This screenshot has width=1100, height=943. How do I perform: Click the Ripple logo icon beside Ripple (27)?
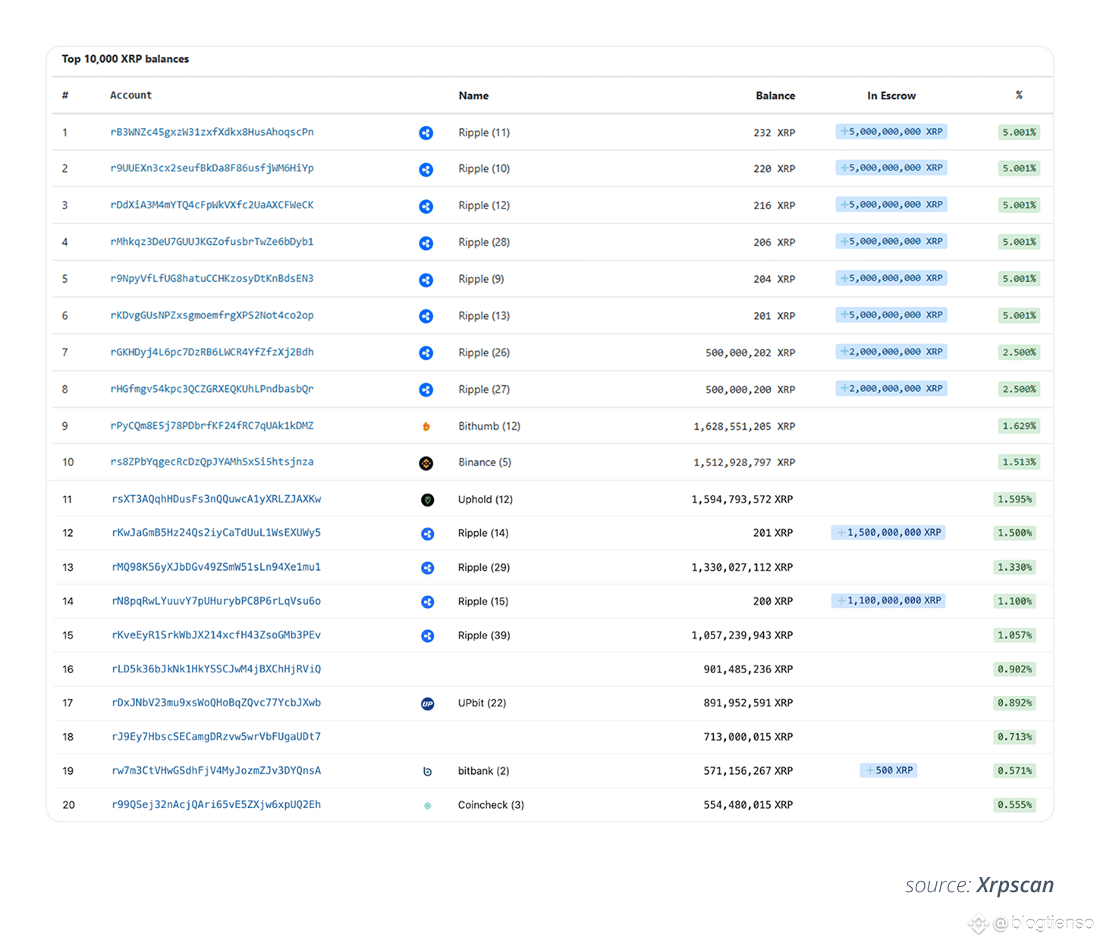[426, 390]
